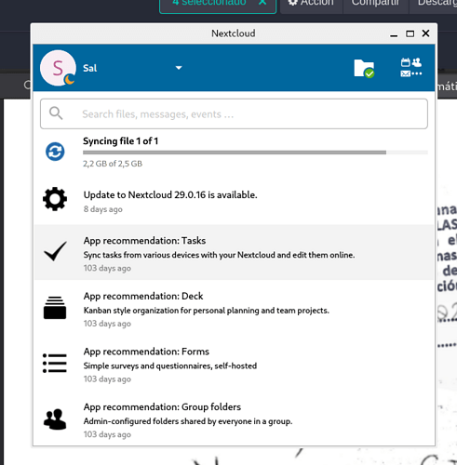This screenshot has width=457, height=465.
Task: Click the sync progress bar
Action: point(255,153)
